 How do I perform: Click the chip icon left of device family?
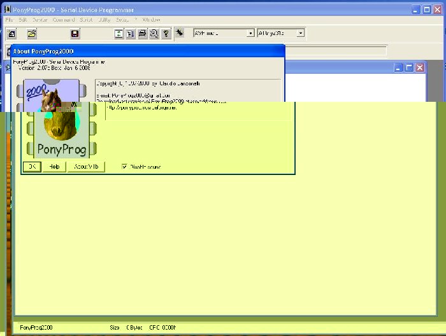click(x=180, y=33)
